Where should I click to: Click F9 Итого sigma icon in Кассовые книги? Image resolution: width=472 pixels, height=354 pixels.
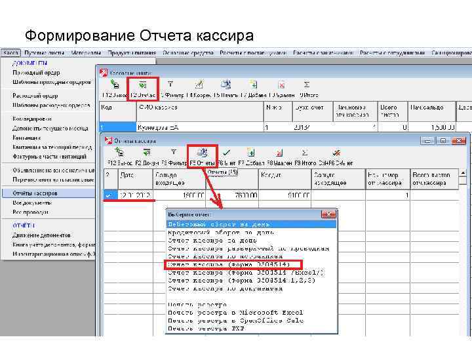click(x=306, y=85)
